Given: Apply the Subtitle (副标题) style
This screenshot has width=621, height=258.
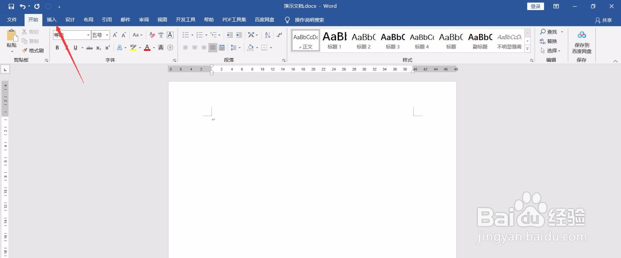Looking at the screenshot, I should point(480,40).
